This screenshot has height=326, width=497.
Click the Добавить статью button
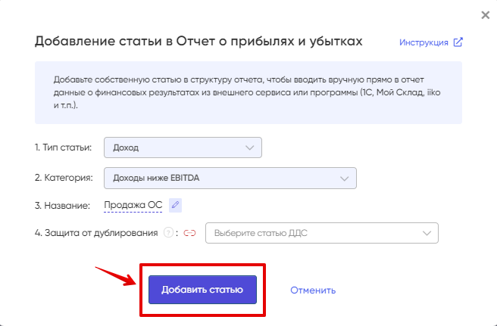[202, 290]
